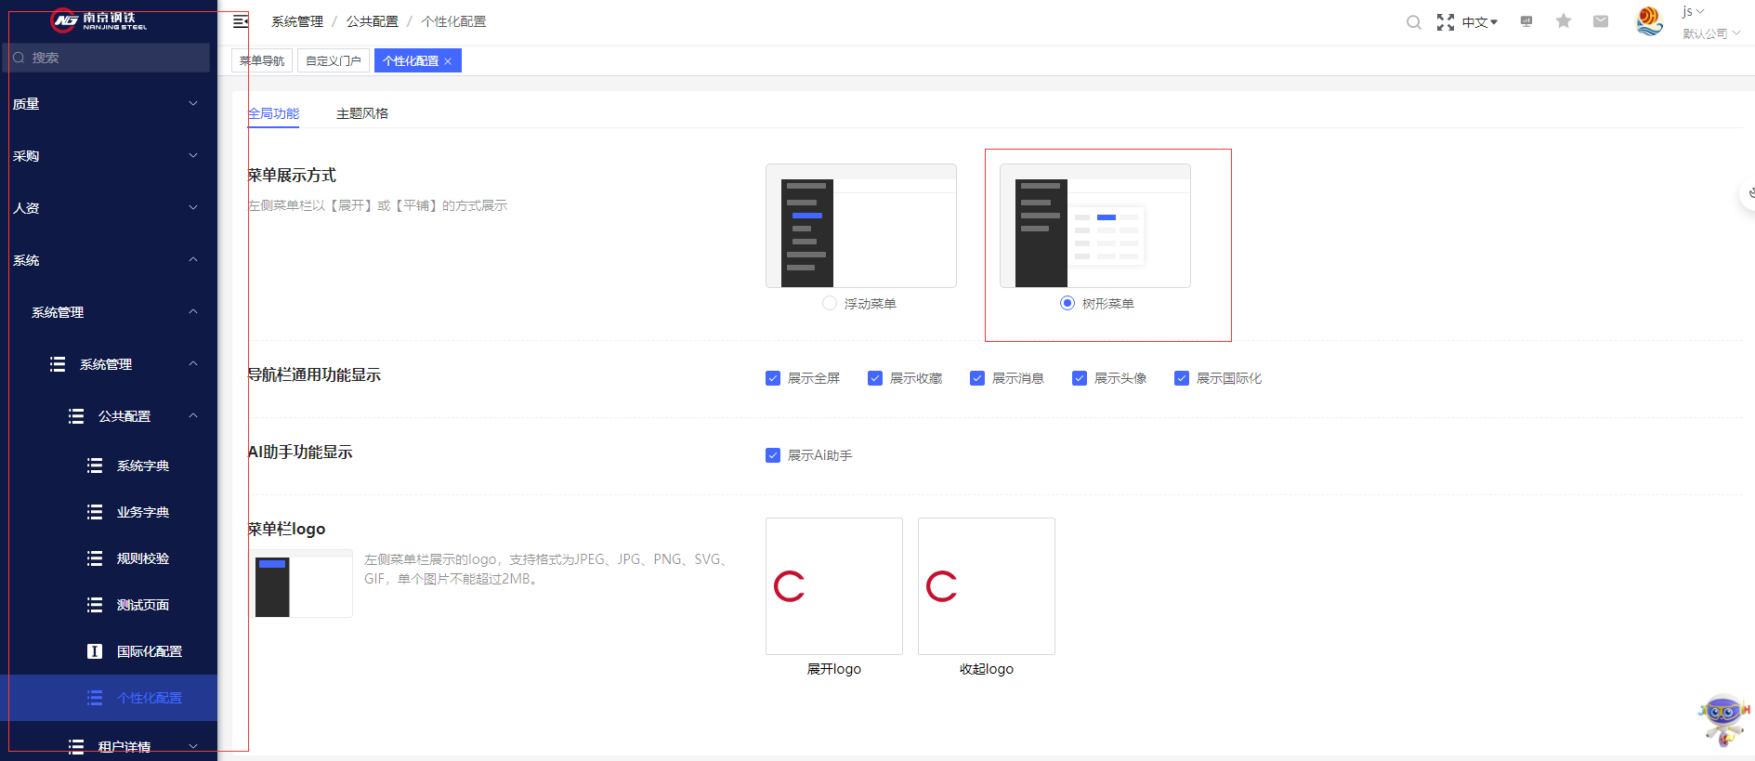
Task: Toggle fullscreen mode icon in header
Action: coord(1446,22)
